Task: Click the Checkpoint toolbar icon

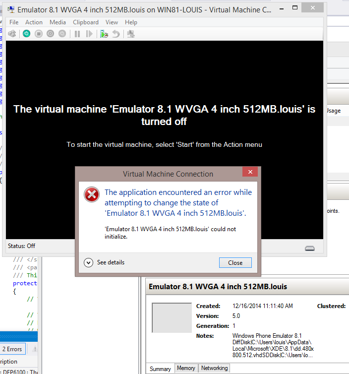Action: pyautogui.click(x=104, y=34)
